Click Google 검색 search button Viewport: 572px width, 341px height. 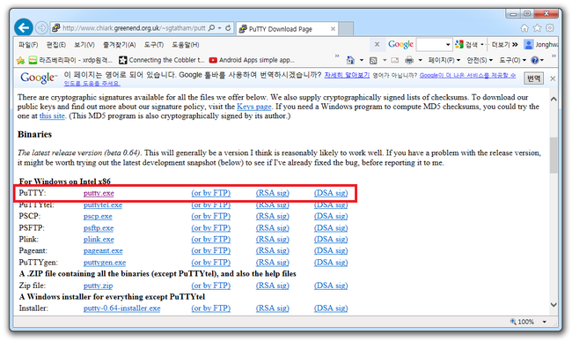coord(466,45)
